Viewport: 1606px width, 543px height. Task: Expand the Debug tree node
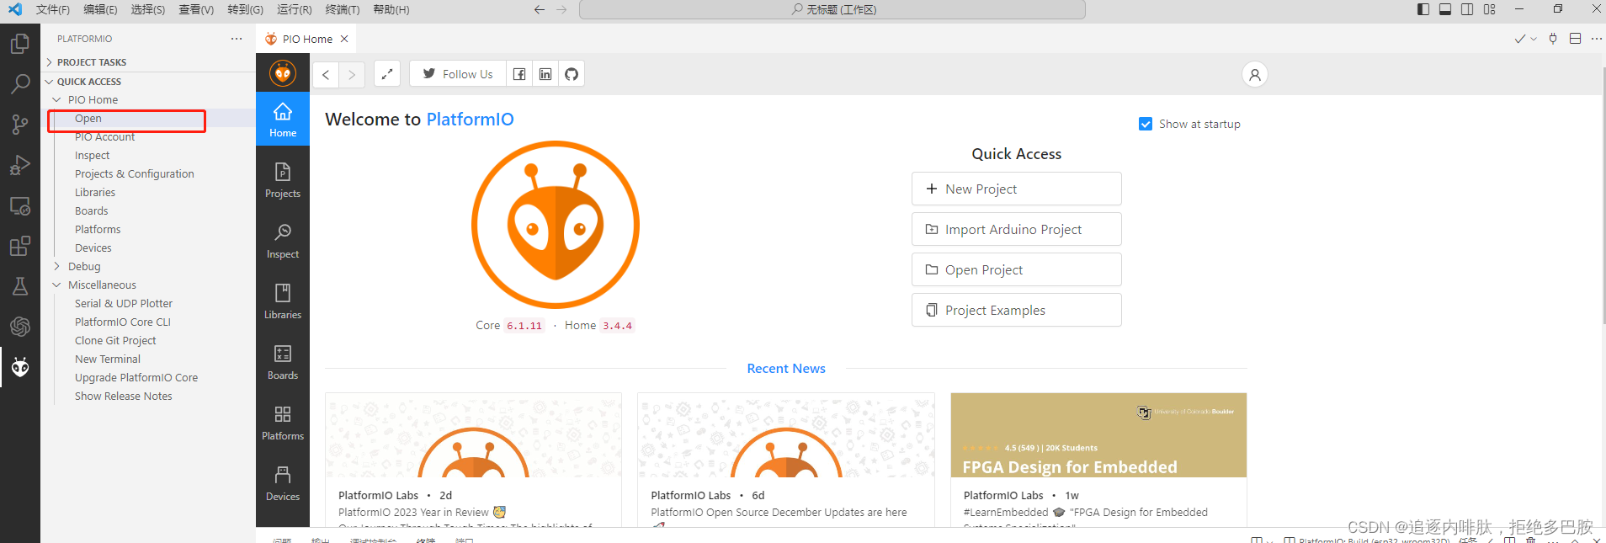click(x=56, y=266)
